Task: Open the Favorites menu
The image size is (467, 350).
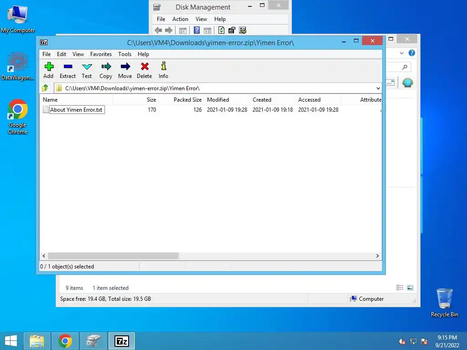Action: coord(101,54)
